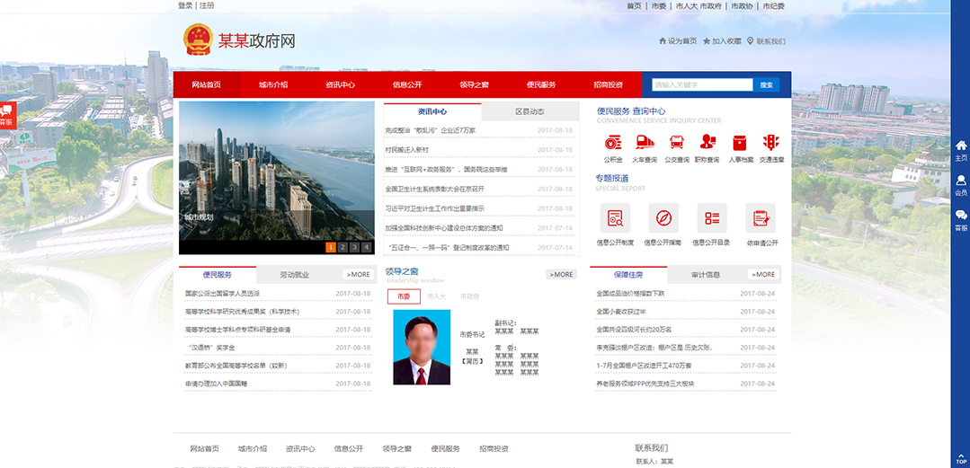Switch to the 区县动态 tab
Screen dimensions: 970x468
click(529, 112)
